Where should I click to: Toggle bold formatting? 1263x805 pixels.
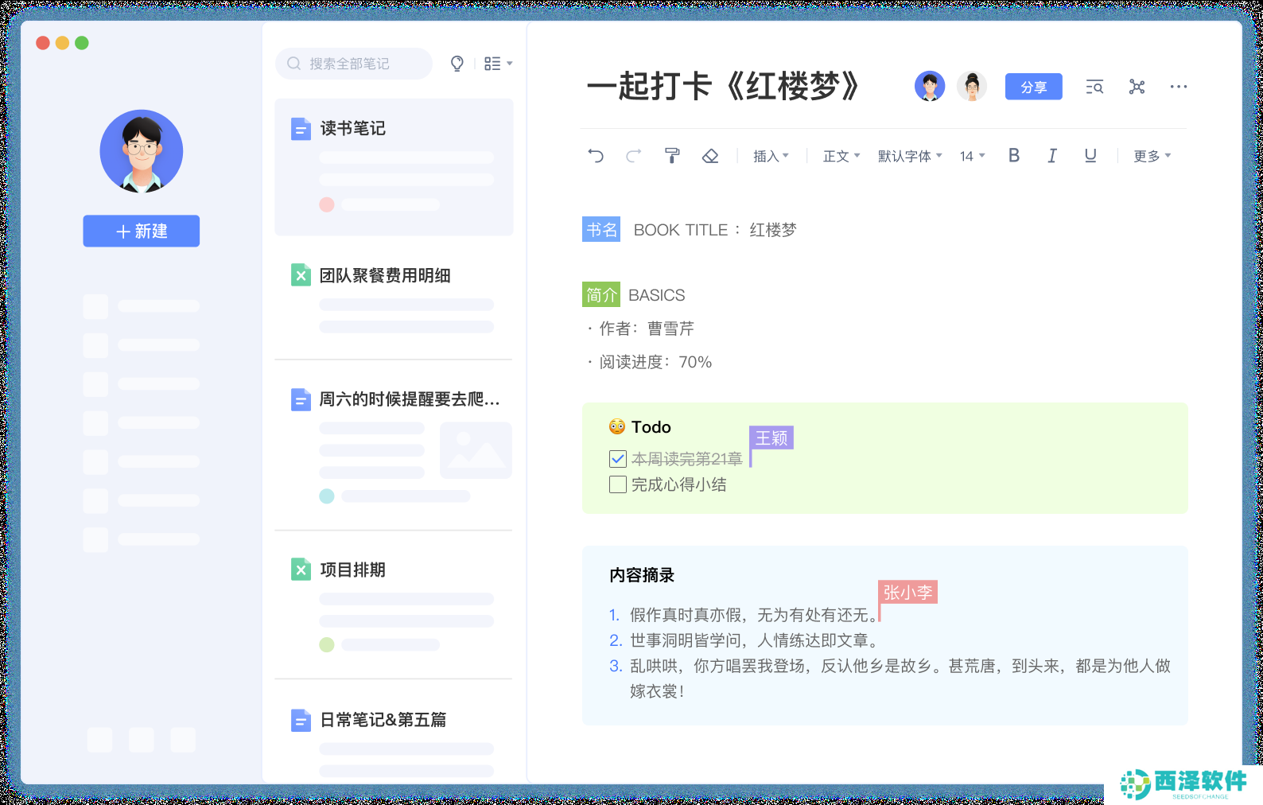[x=1013, y=155]
